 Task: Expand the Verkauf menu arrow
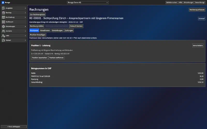[25, 40]
